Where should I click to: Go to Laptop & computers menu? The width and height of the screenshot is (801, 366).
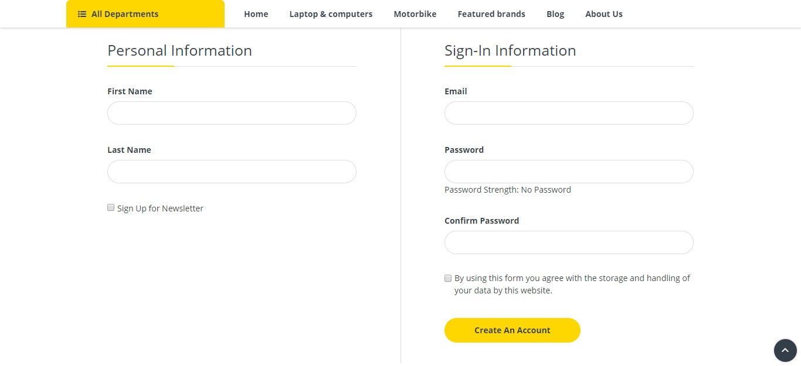(x=331, y=14)
